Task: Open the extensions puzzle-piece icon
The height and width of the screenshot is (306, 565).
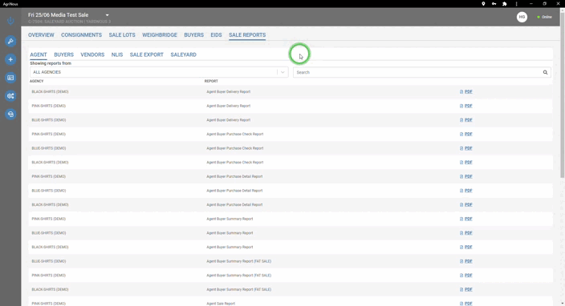Action: pos(505,3)
